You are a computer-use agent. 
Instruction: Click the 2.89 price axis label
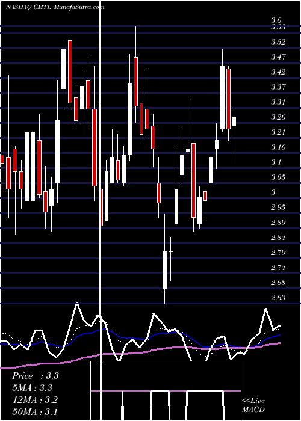point(278,223)
